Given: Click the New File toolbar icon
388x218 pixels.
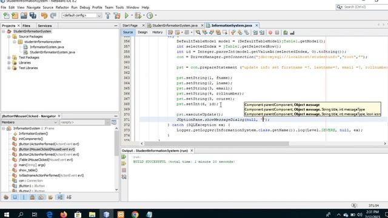Looking at the screenshot, I should click(x=6, y=16).
